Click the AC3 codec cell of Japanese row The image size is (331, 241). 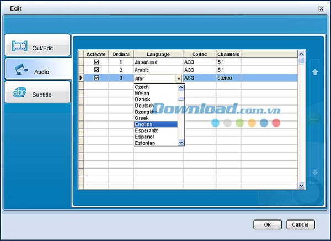[200, 62]
